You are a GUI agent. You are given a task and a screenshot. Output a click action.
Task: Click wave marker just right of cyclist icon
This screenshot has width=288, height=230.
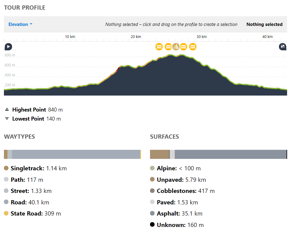(183, 47)
